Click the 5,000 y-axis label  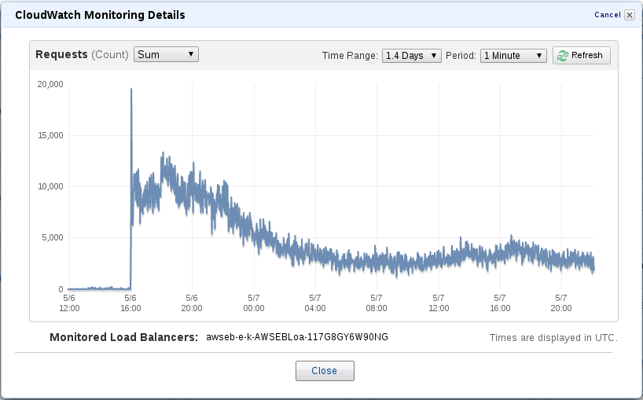tap(53, 237)
